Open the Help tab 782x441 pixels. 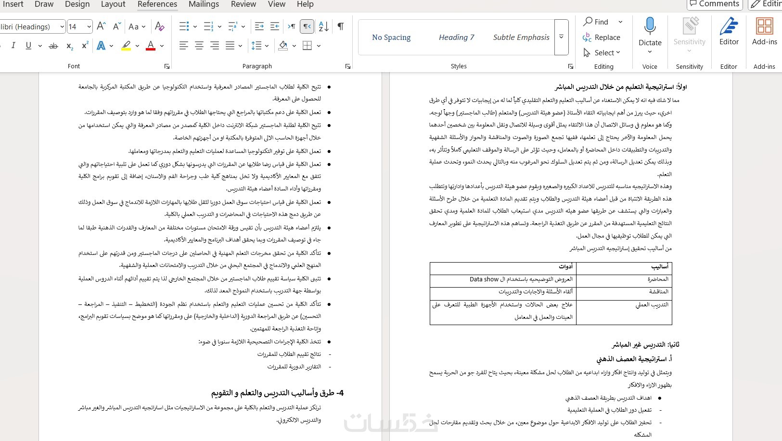pos(305,4)
